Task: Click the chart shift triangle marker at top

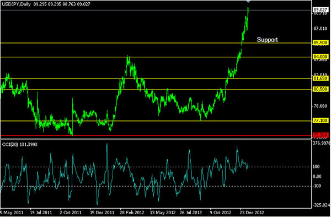Action: point(248,2)
